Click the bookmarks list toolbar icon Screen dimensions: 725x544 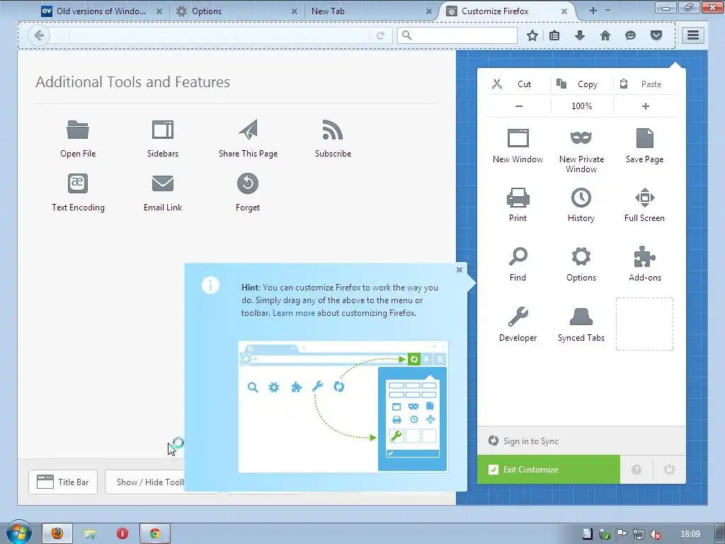click(x=554, y=35)
